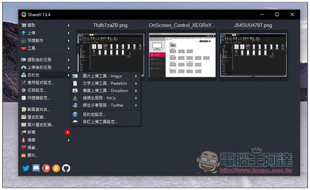Expand the 擷取後的任務 submenu arrow
The height and width of the screenshot is (190, 310).
point(69,60)
